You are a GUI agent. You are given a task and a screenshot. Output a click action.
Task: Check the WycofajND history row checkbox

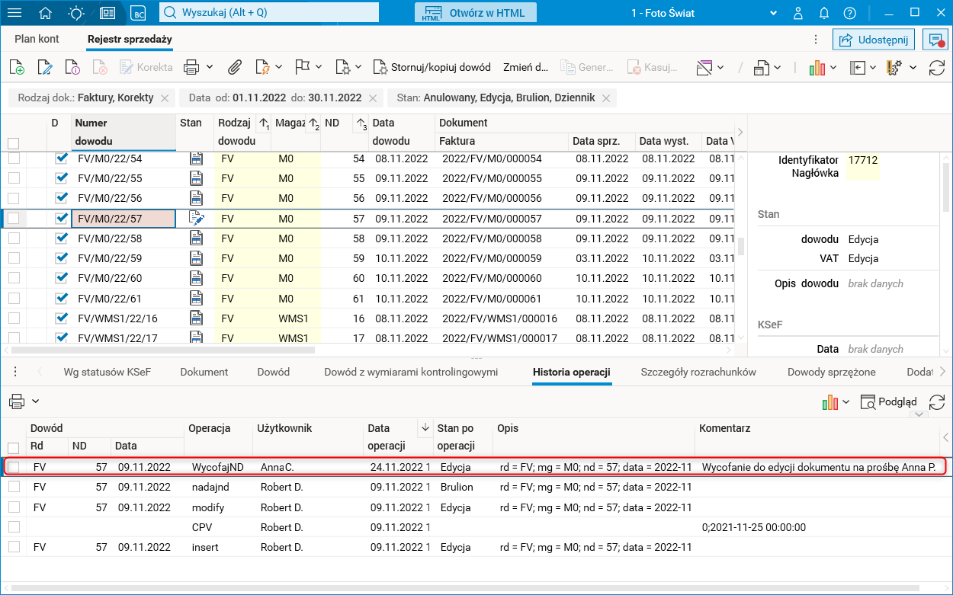click(14, 467)
